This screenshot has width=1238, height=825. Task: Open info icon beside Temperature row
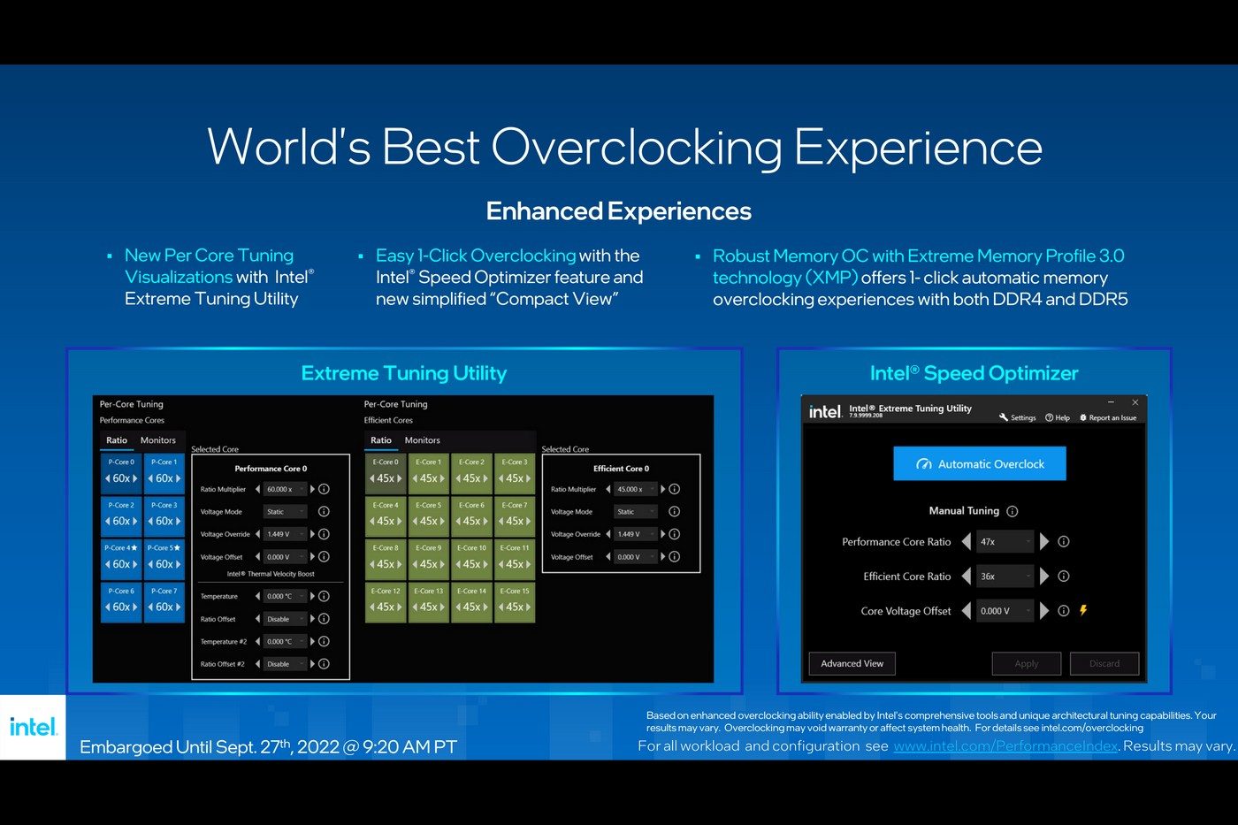pyautogui.click(x=324, y=596)
